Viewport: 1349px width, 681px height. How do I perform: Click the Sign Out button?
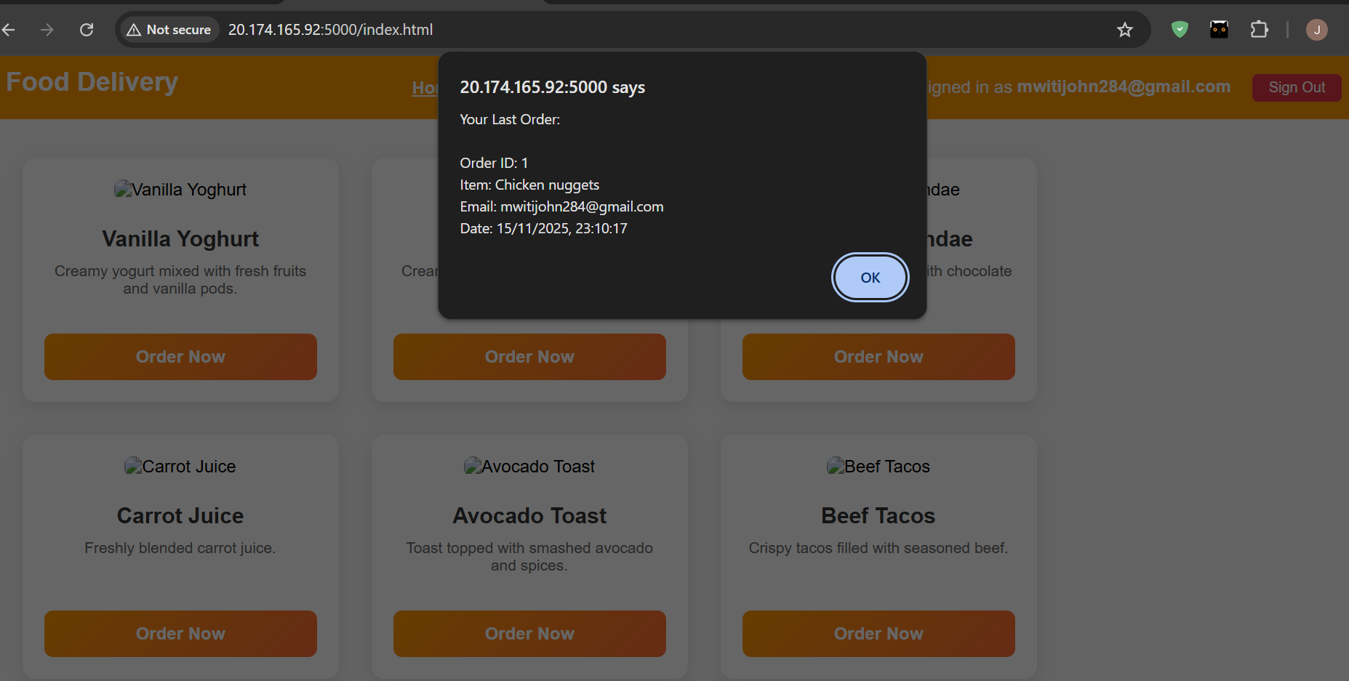click(1296, 88)
